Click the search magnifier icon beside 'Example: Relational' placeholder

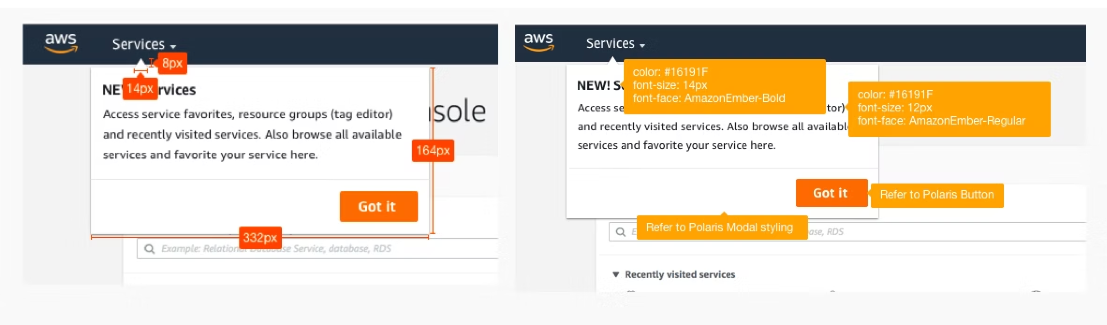pos(150,249)
